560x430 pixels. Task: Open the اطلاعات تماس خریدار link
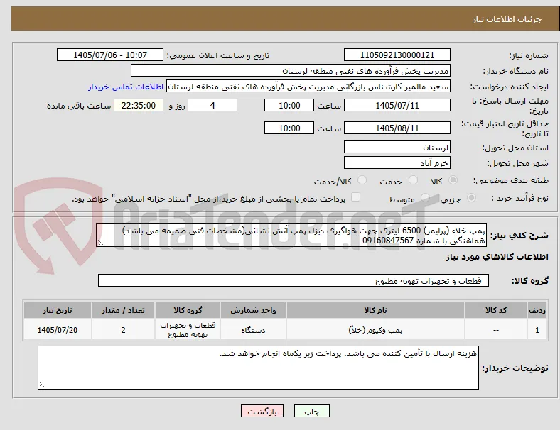(x=126, y=87)
